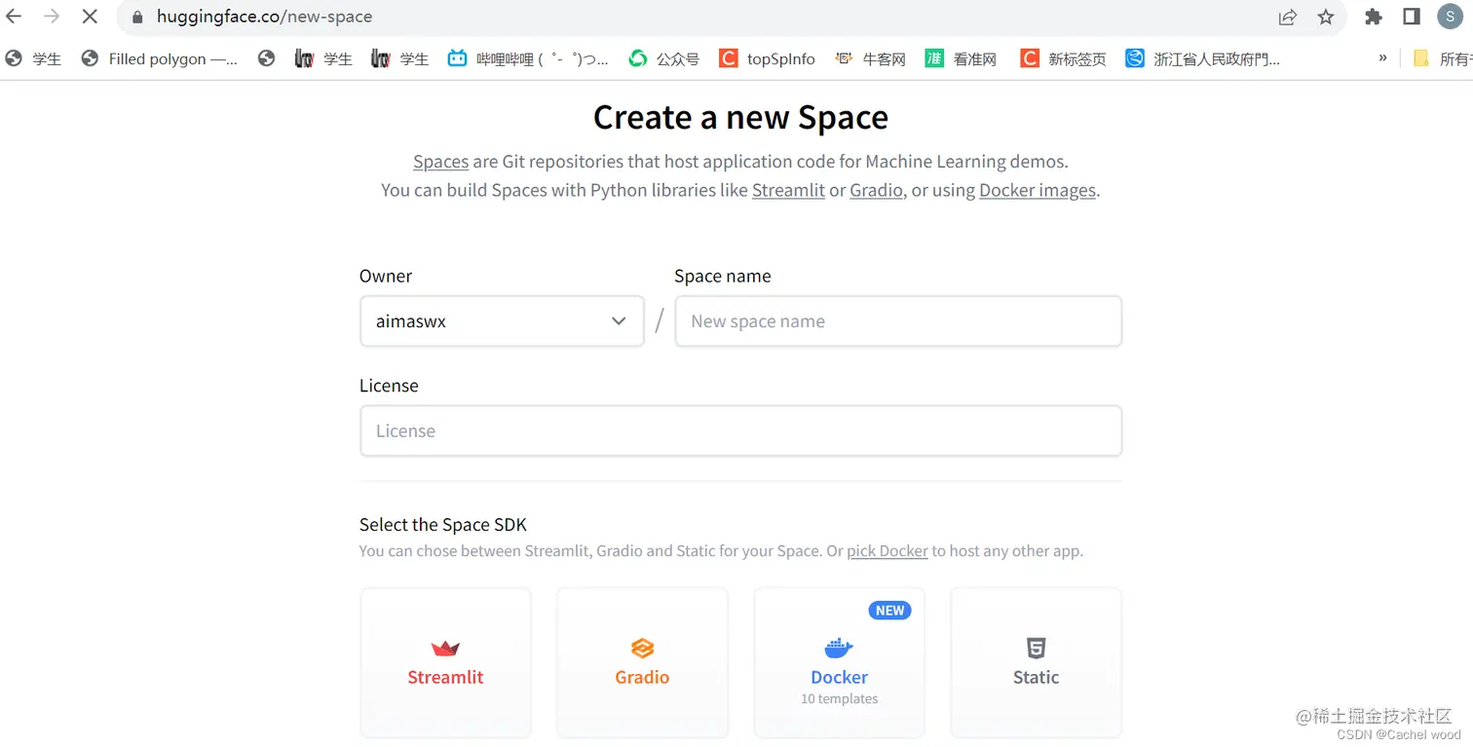Image resolution: width=1473 pixels, height=747 pixels.
Task: Click the browser forward arrow
Action: [51, 17]
